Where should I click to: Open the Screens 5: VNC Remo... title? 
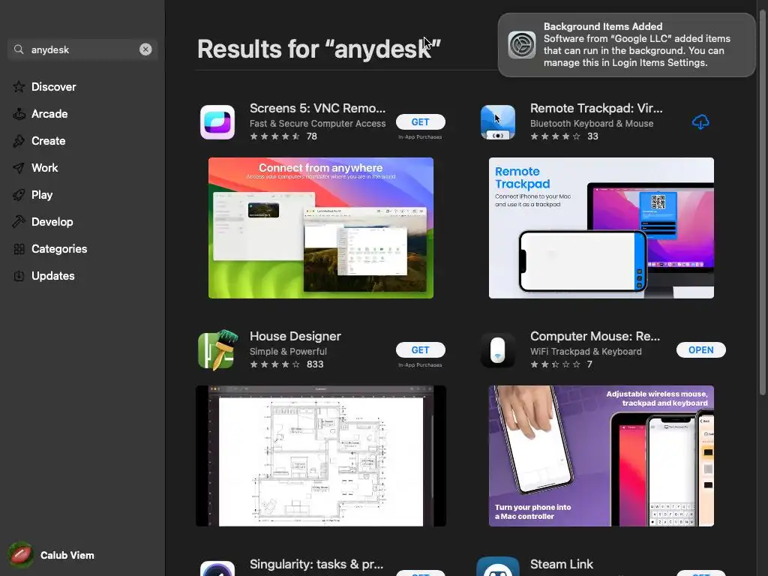coord(317,108)
